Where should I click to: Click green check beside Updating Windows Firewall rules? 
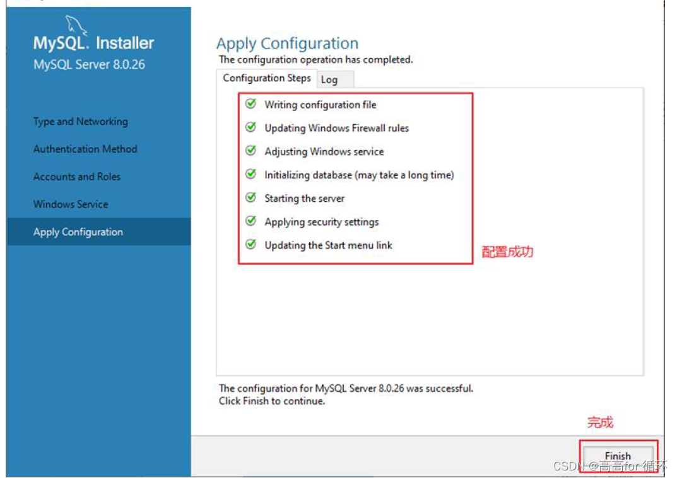251,127
